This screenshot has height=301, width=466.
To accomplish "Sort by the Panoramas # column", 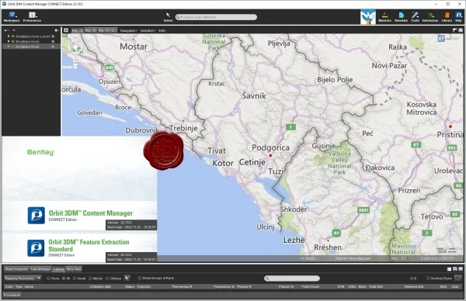I will point(182,287).
